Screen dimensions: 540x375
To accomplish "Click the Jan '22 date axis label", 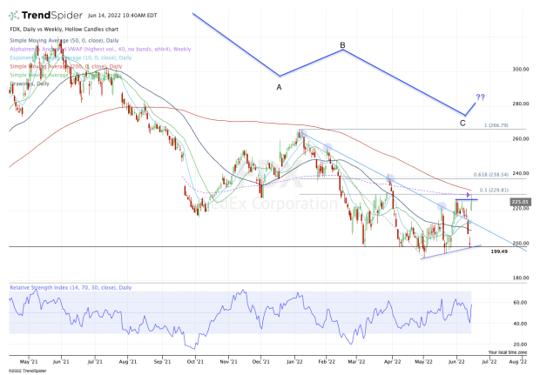I will (x=294, y=362).
